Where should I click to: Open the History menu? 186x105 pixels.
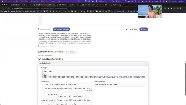[27, 1]
